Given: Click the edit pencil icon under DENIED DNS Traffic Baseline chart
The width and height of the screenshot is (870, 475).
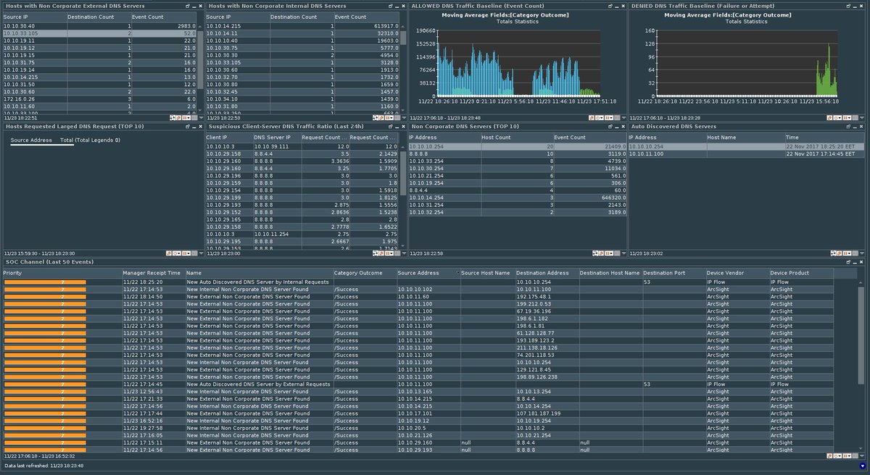Looking at the screenshot, I should tap(829, 118).
